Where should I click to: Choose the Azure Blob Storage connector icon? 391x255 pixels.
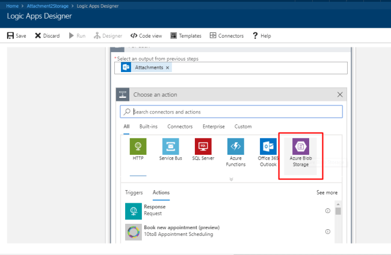301,146
